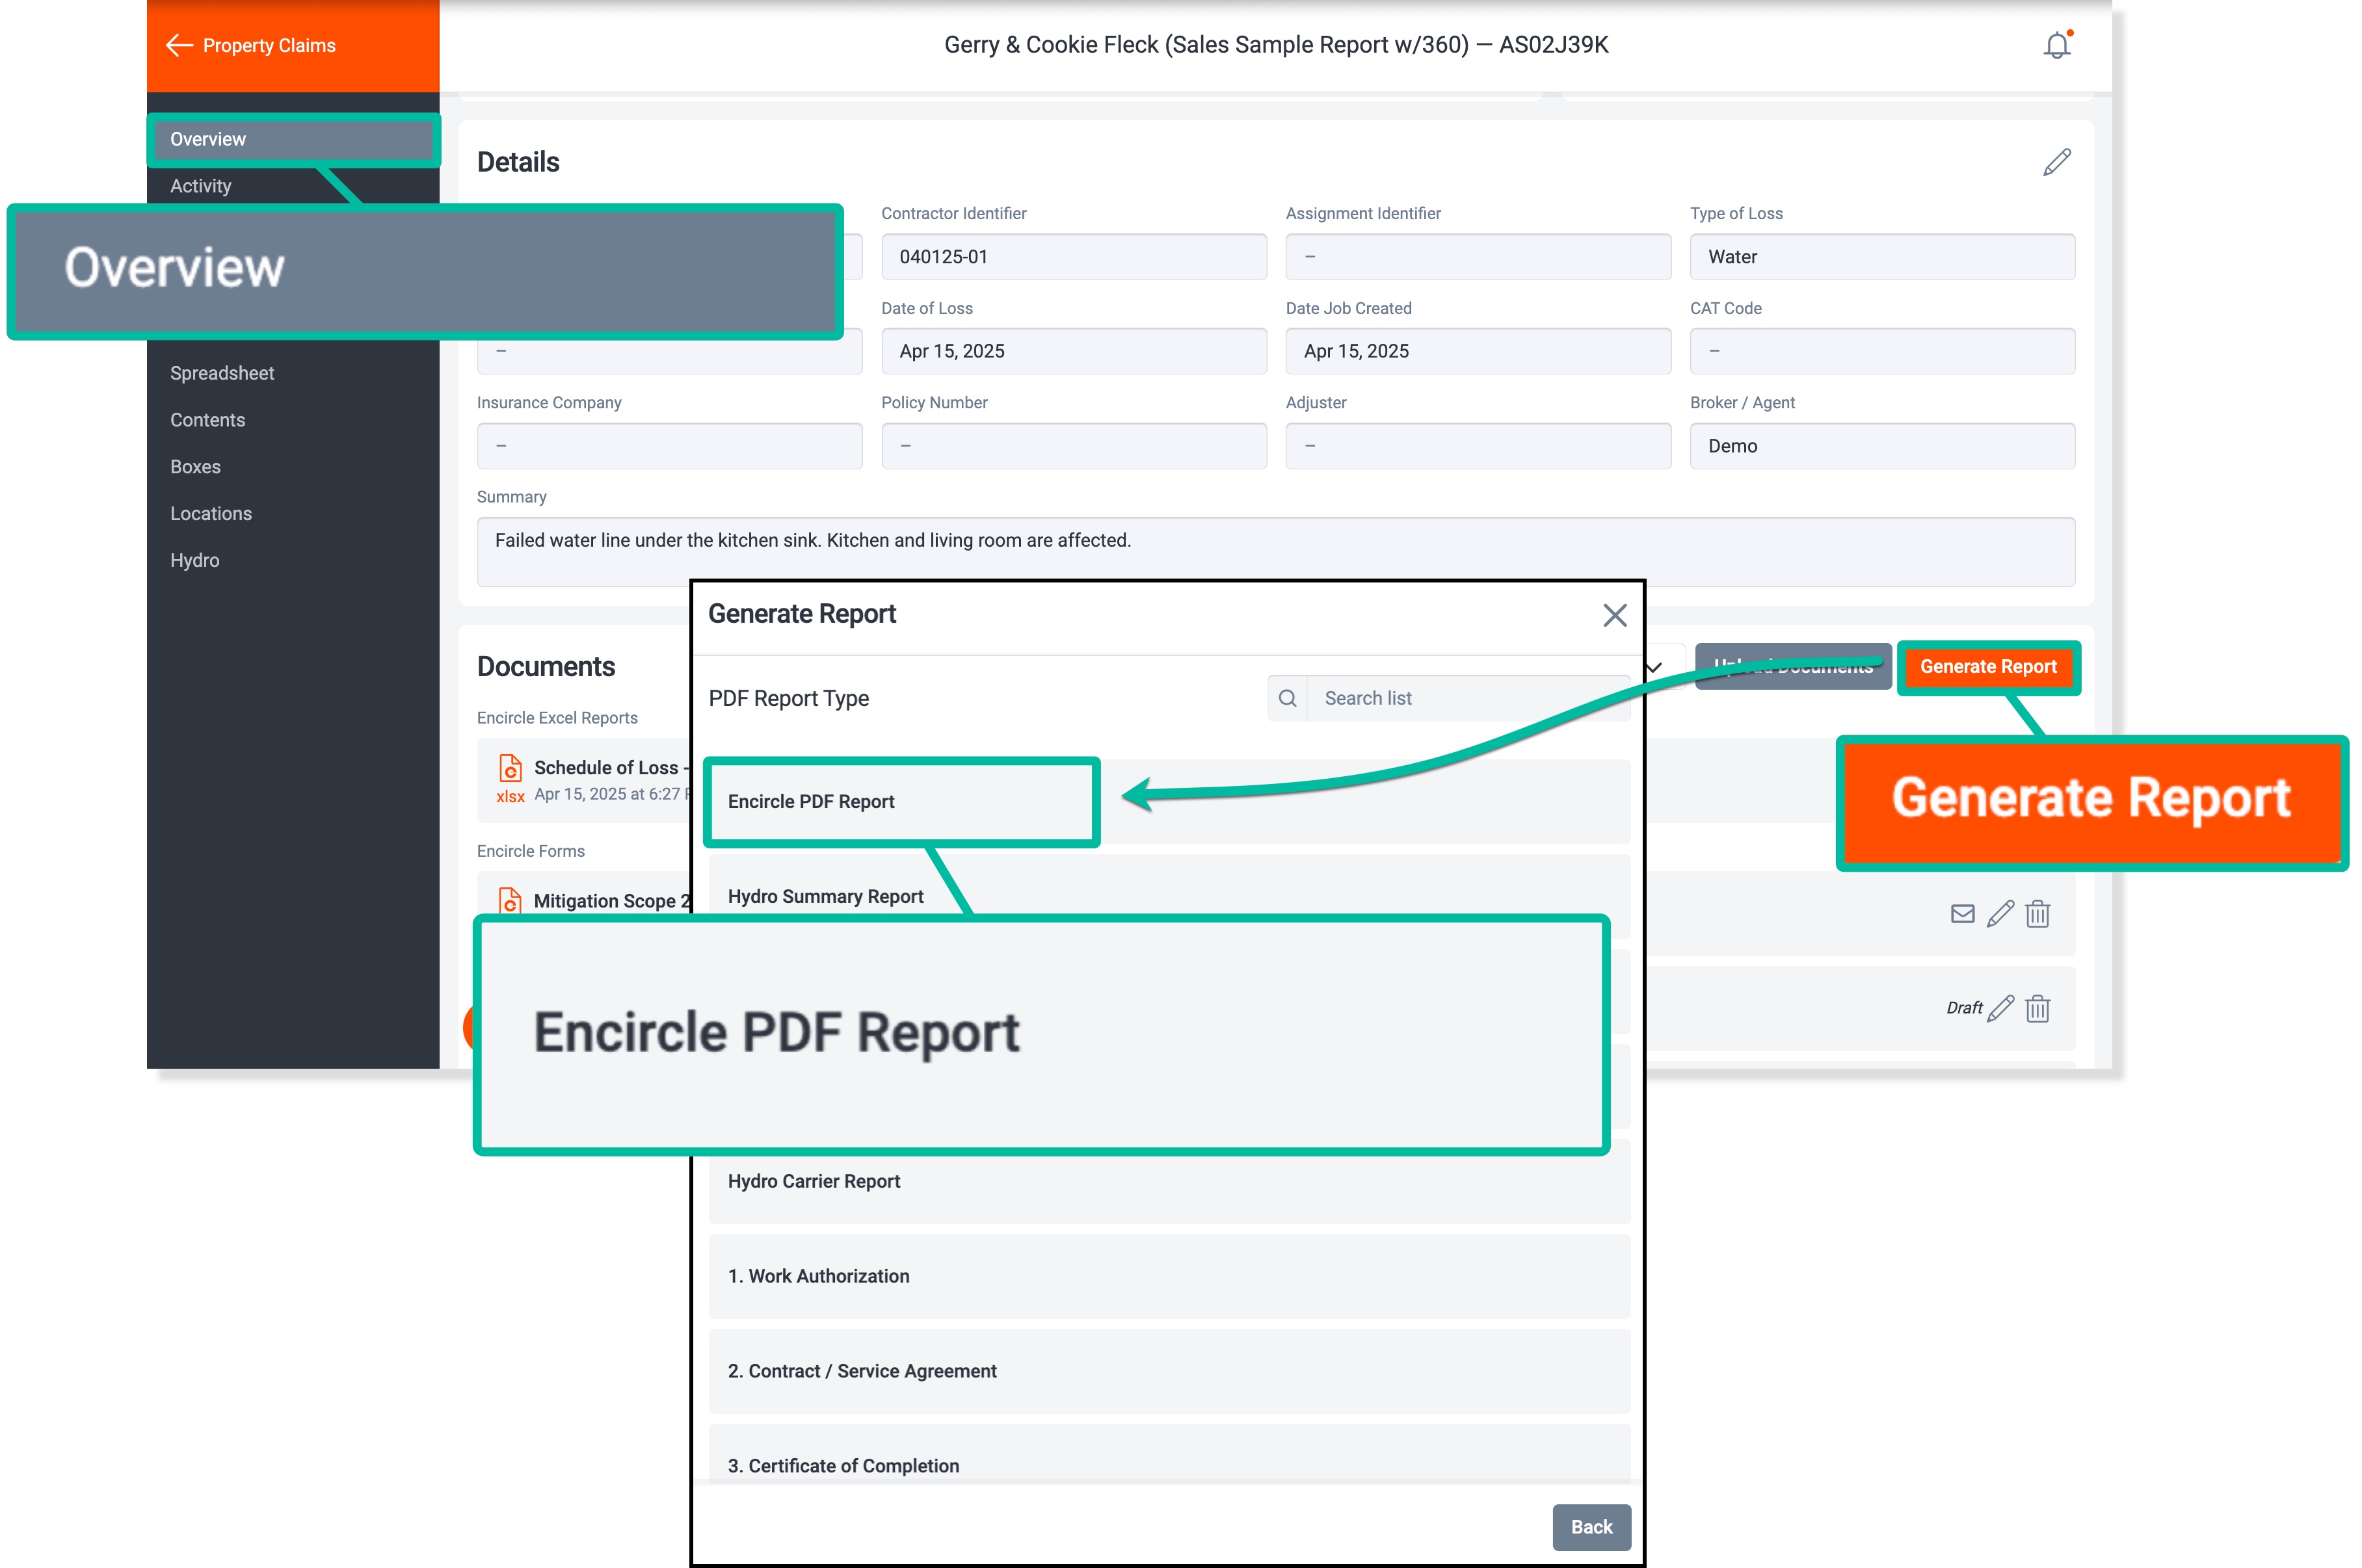
Task: Click the 'Encircle Forms' label
Action: tap(531, 851)
